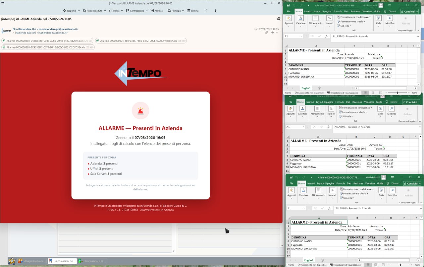
Task: Open attachment Allarme-0000000305 xls in the email
Action: pos(48,47)
